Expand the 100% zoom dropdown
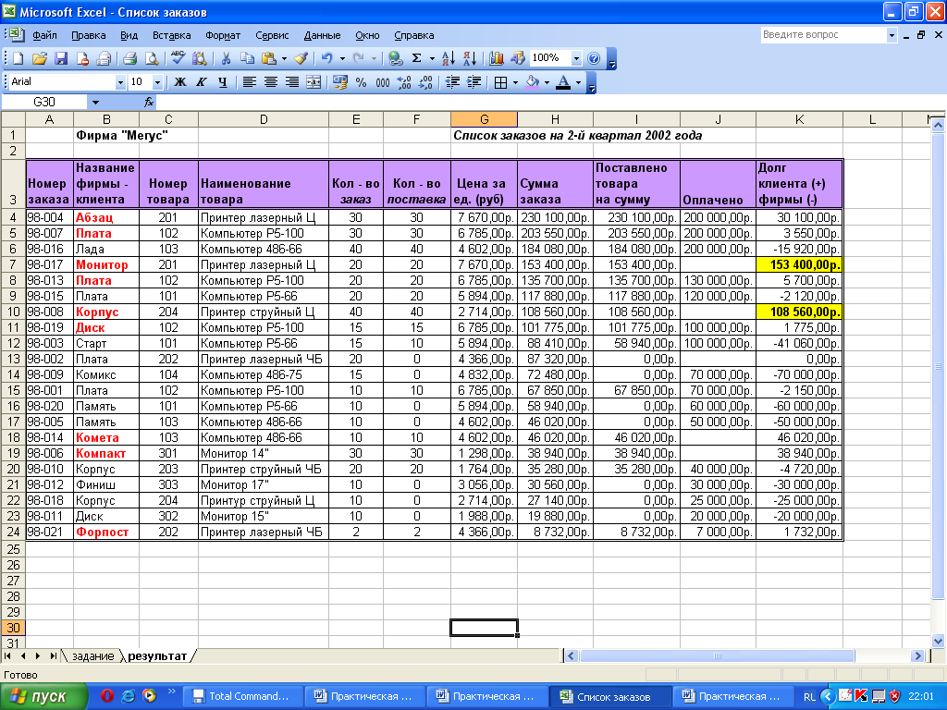This screenshot has height=710, width=947. pos(576,58)
